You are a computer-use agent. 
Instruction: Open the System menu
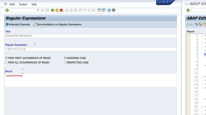(x=23, y=4)
